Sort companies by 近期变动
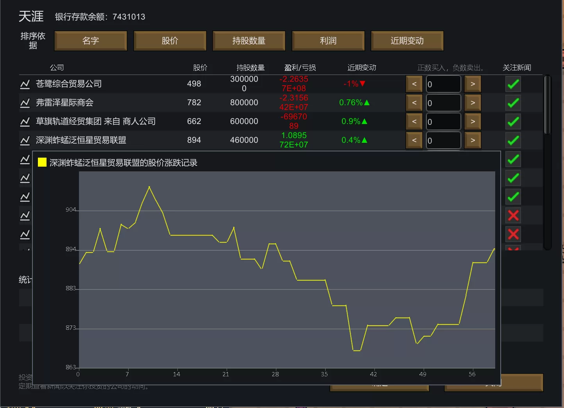 pyautogui.click(x=407, y=41)
